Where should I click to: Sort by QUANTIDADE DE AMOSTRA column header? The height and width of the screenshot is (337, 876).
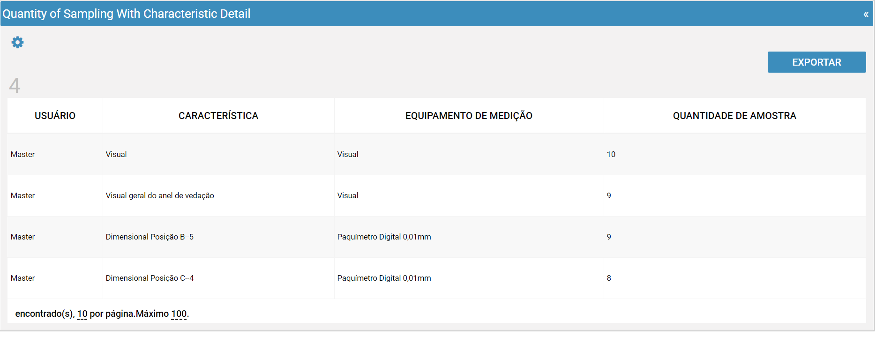(734, 116)
